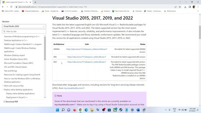Open the Yahoo mail unread bookmark
Screen dimensions: 201x113
click(x=70, y=11)
